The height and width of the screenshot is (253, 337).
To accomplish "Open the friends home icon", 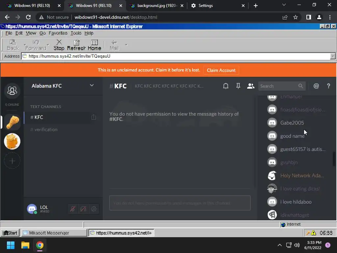I will [x=12, y=91].
